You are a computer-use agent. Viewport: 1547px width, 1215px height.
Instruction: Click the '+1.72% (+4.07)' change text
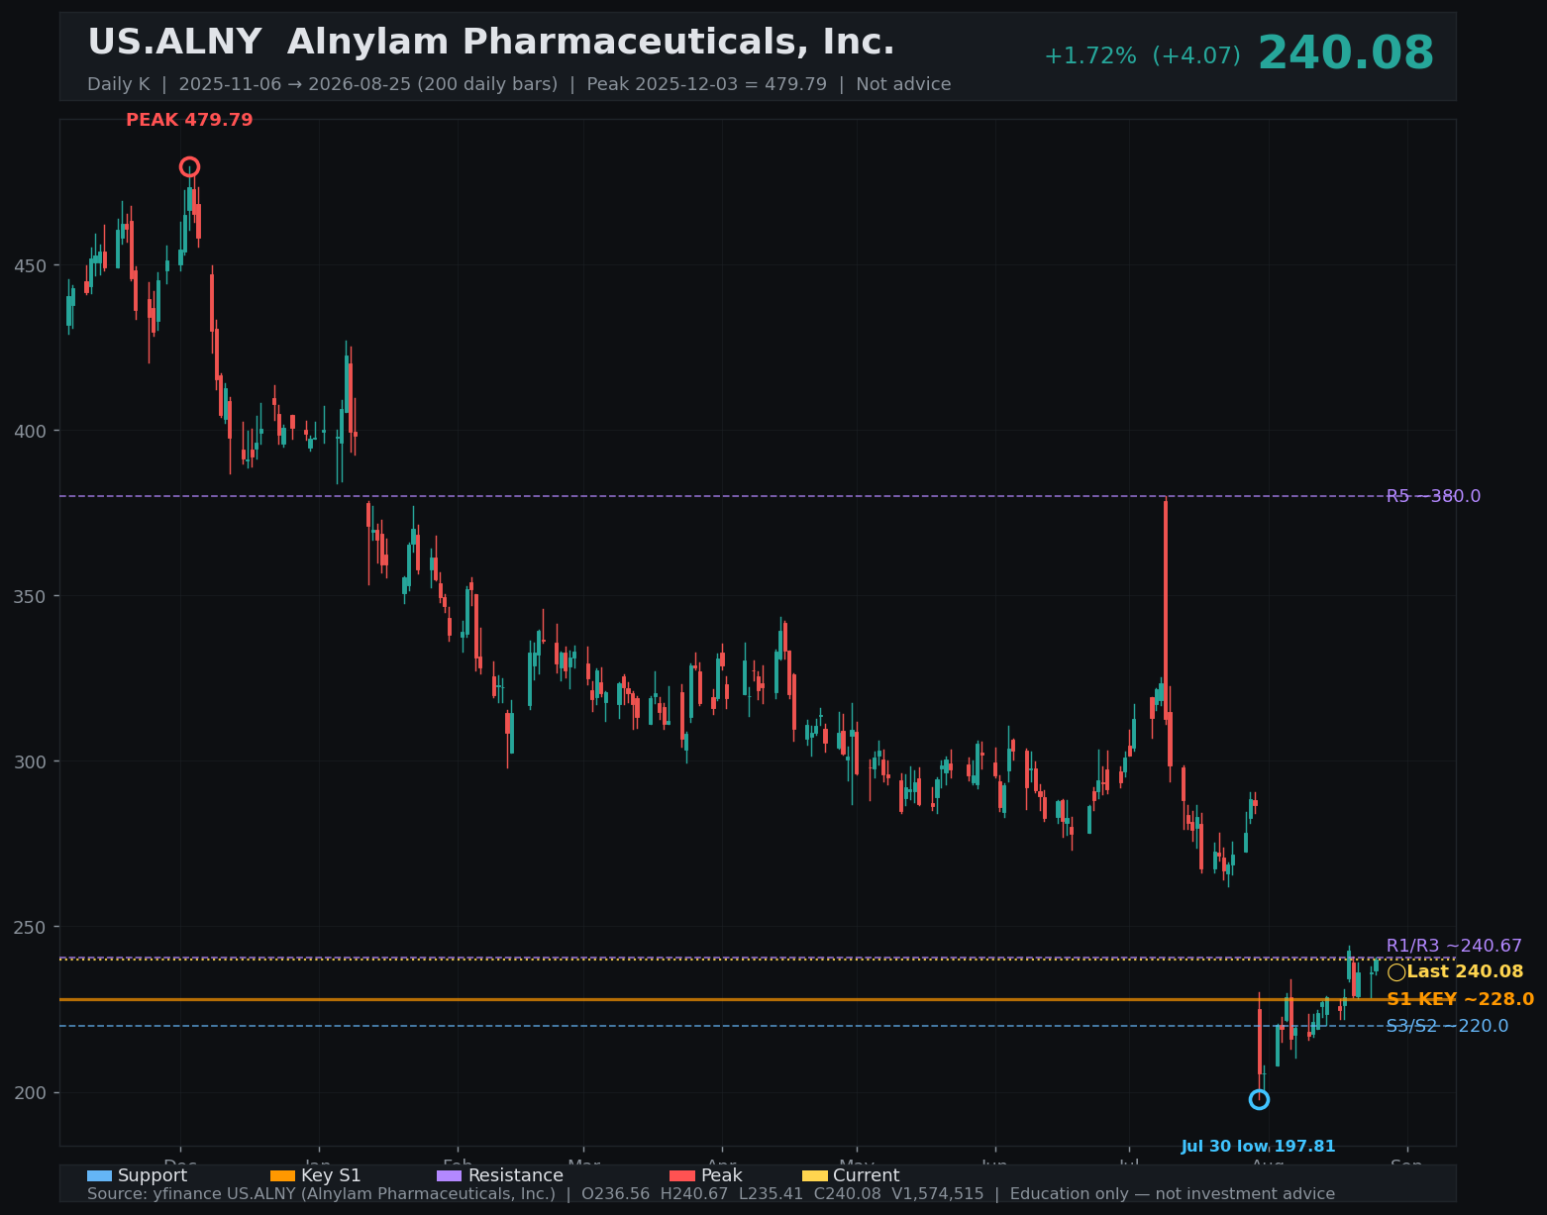pyautogui.click(x=1142, y=56)
